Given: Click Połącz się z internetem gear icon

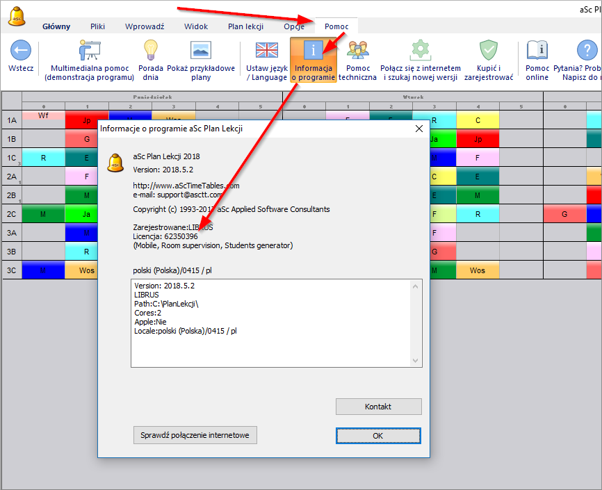Looking at the screenshot, I should point(421,50).
